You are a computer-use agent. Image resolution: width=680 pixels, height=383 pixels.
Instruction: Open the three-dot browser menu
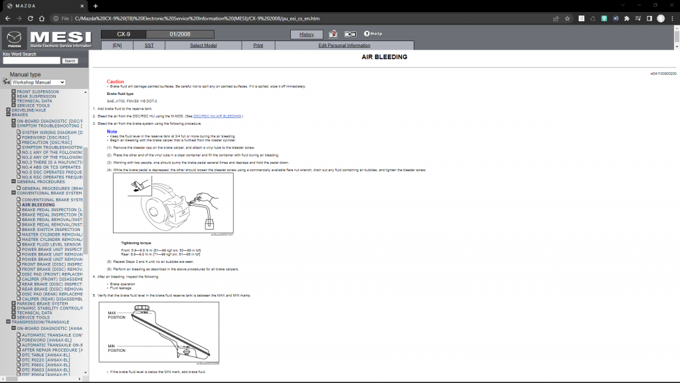point(672,18)
